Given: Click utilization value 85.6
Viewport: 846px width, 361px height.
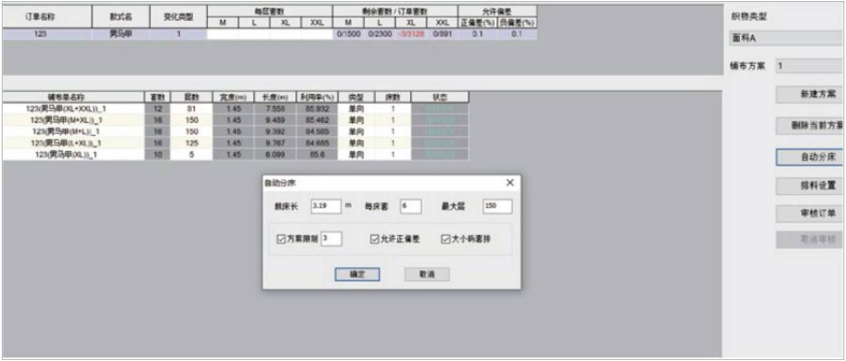Looking at the screenshot, I should (317, 154).
